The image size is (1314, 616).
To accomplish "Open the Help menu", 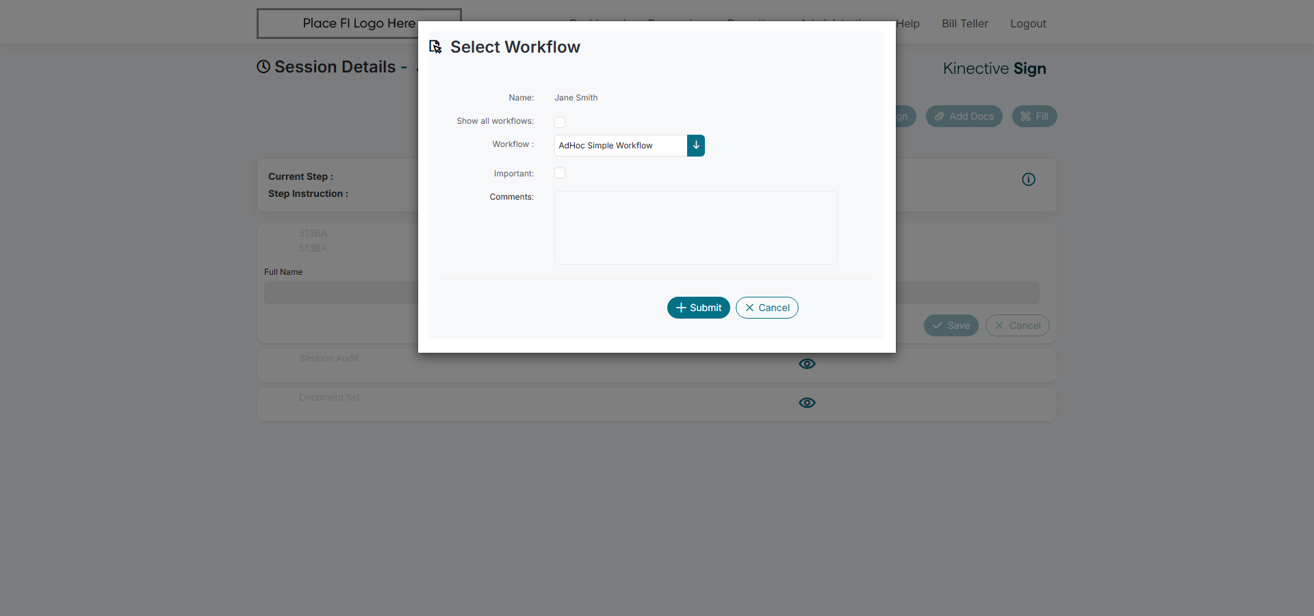I will pos(908,23).
